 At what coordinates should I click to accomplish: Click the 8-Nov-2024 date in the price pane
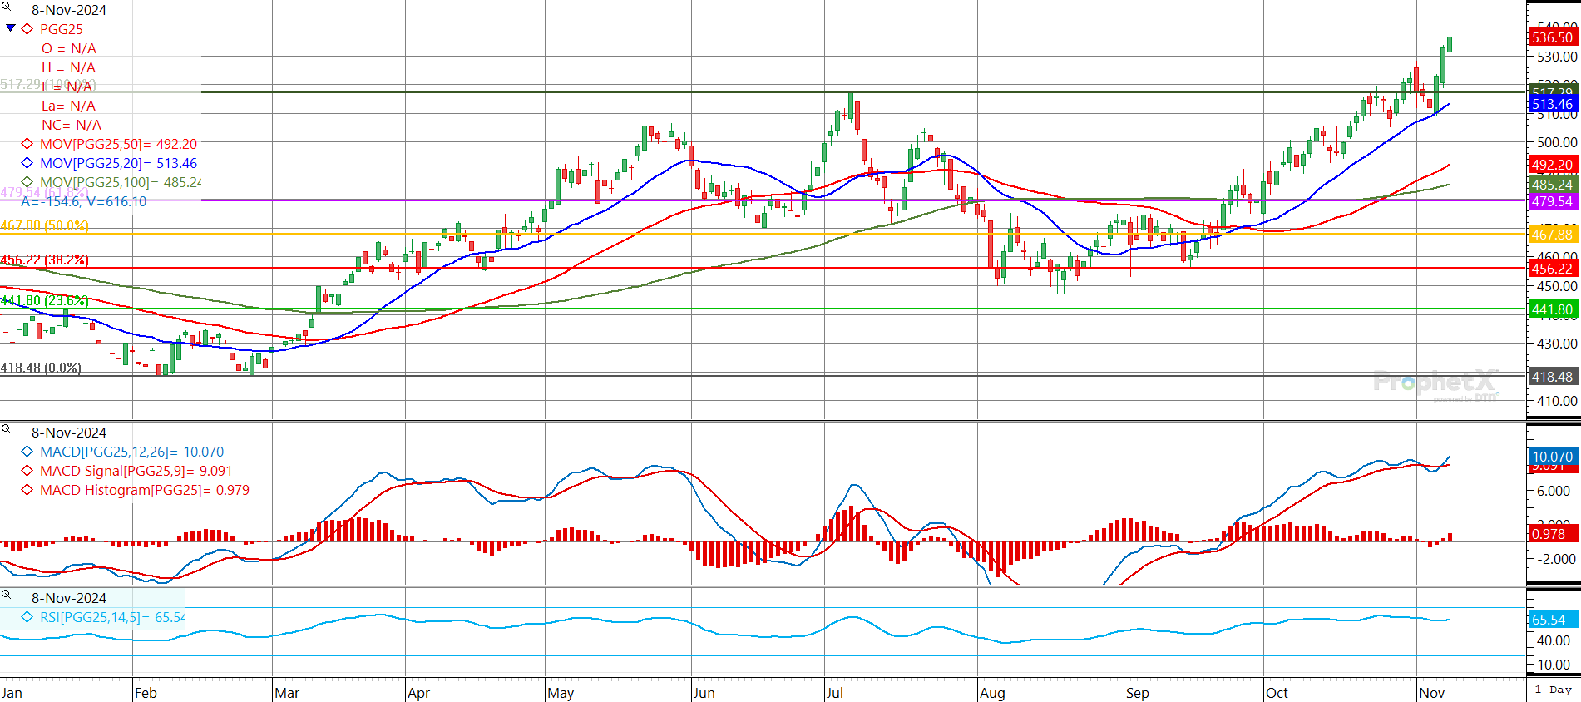pos(69,10)
